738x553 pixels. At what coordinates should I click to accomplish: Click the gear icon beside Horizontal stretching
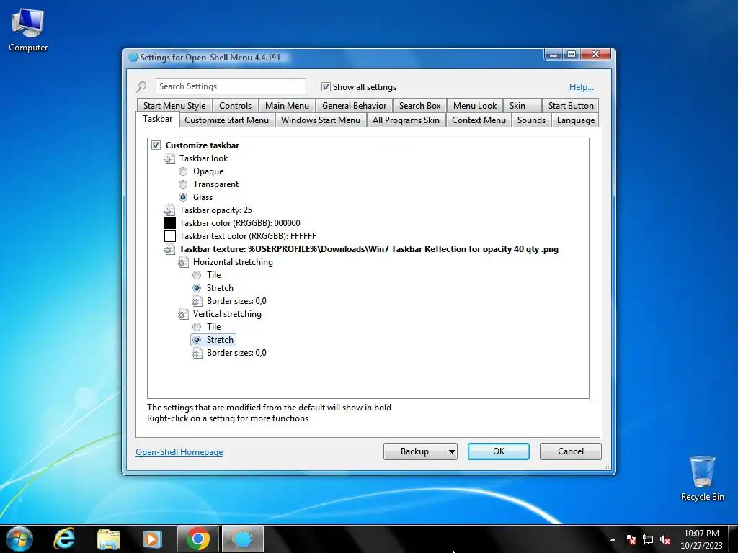[x=183, y=262]
